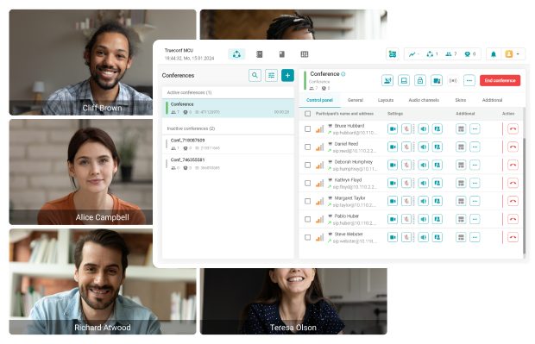
Task: Create a new conference with plus button
Action: (x=287, y=75)
